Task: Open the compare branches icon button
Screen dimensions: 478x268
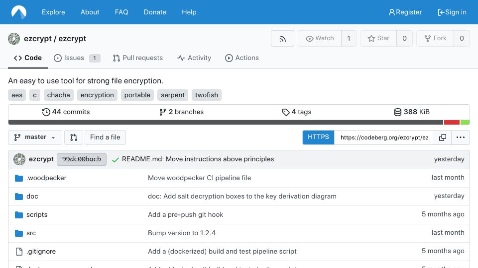Action: (74, 137)
